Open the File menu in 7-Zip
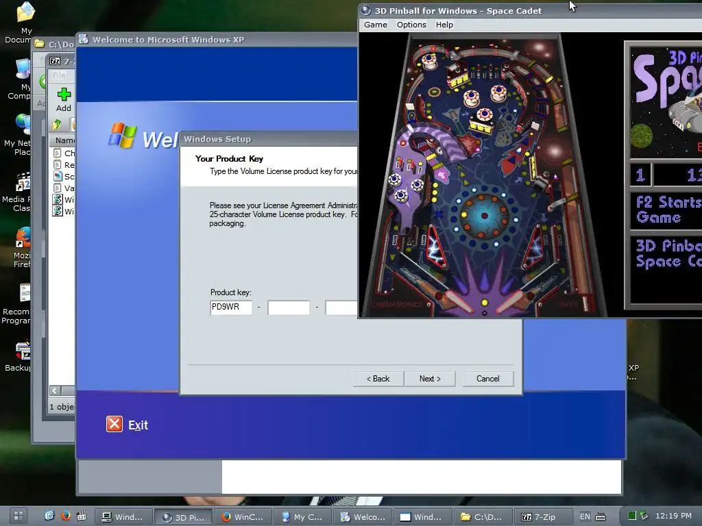 [x=59, y=75]
